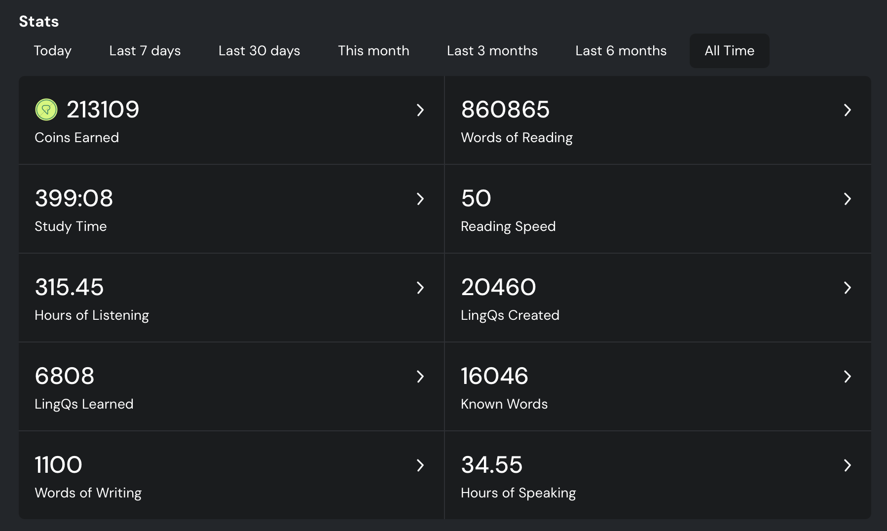
Task: Click the Coins Earned label
Action: (x=77, y=137)
